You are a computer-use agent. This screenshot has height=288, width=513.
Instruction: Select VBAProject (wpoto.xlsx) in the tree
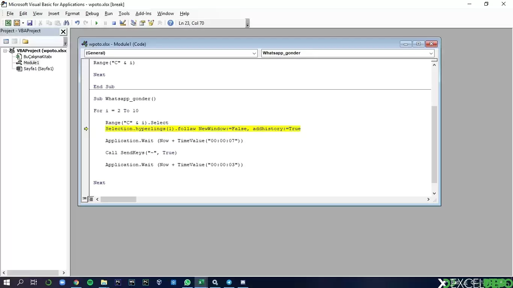click(42, 51)
